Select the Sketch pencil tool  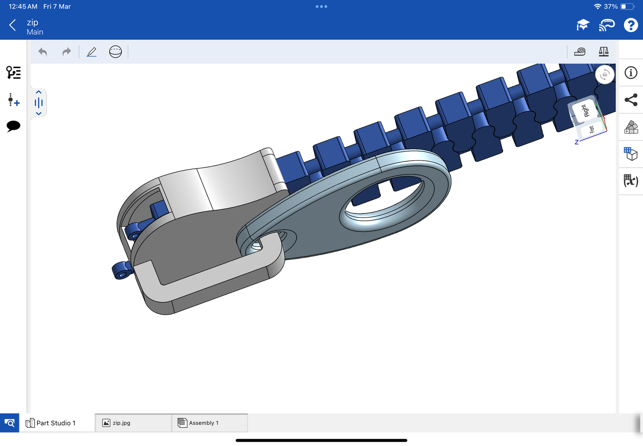(92, 52)
